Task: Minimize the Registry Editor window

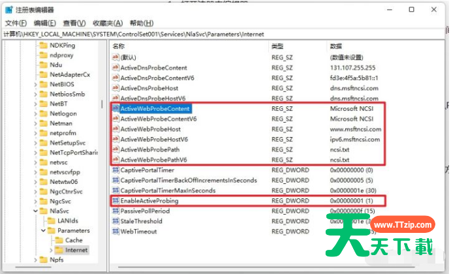Action: tap(390, 10)
